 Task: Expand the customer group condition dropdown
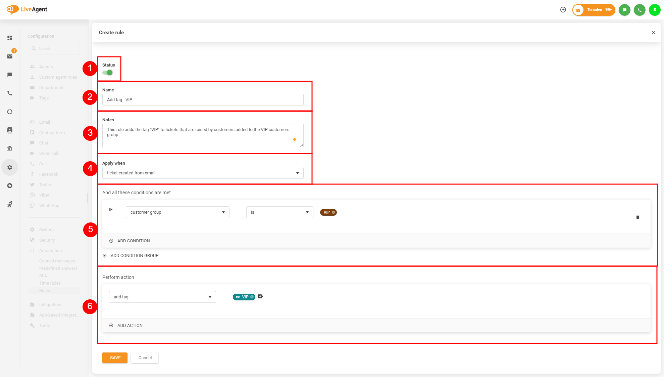[177, 212]
